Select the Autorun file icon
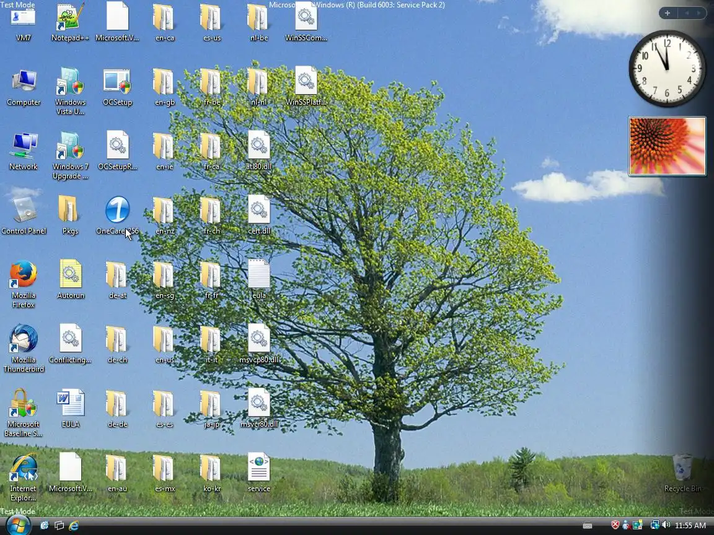The image size is (714, 535). [70, 281]
